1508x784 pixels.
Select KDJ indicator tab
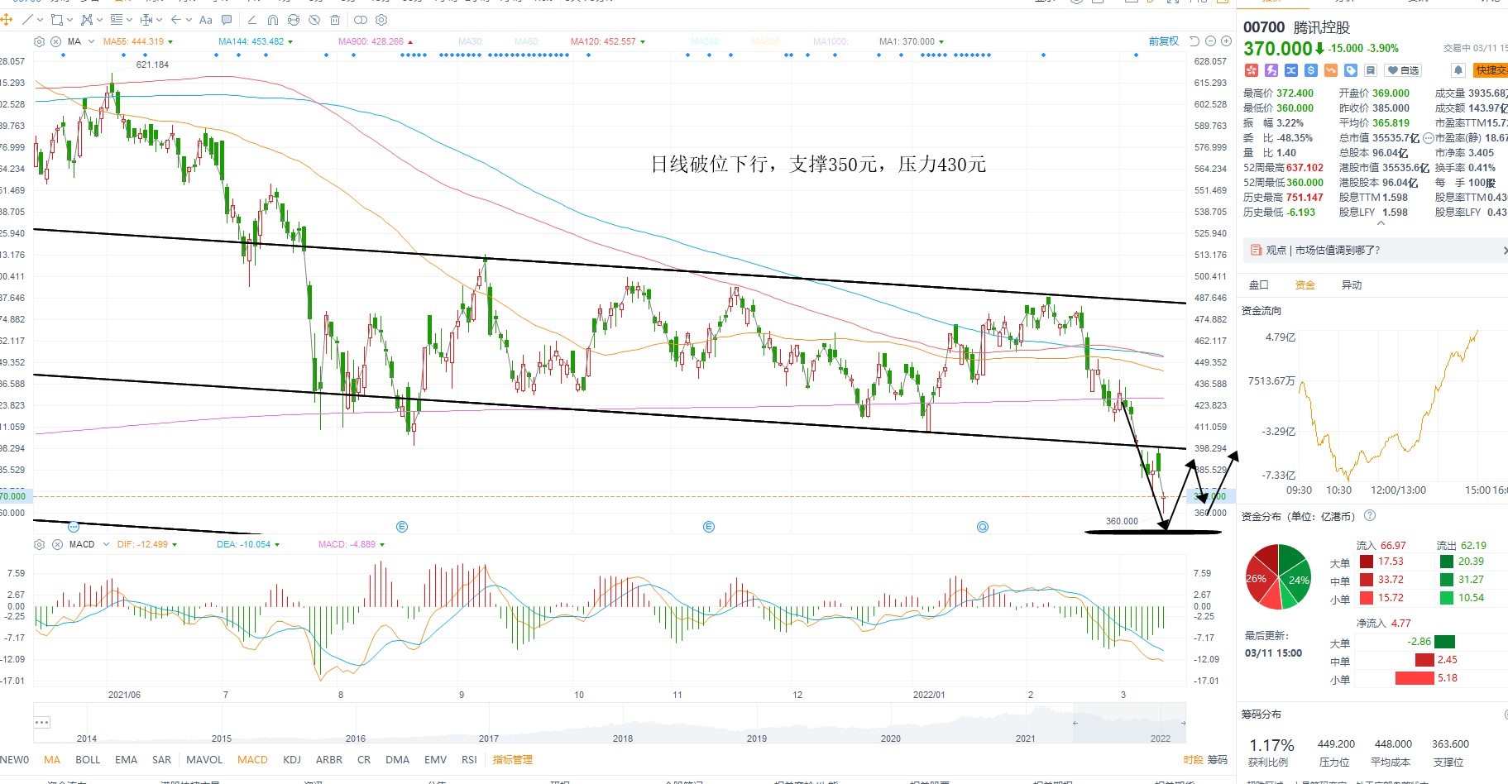coord(291,759)
